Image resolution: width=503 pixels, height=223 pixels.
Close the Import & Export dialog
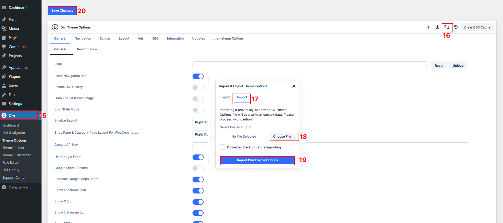294,86
